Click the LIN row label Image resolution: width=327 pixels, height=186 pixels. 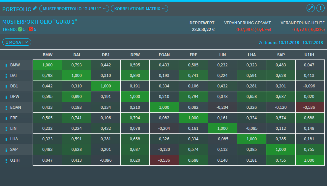[14, 128]
